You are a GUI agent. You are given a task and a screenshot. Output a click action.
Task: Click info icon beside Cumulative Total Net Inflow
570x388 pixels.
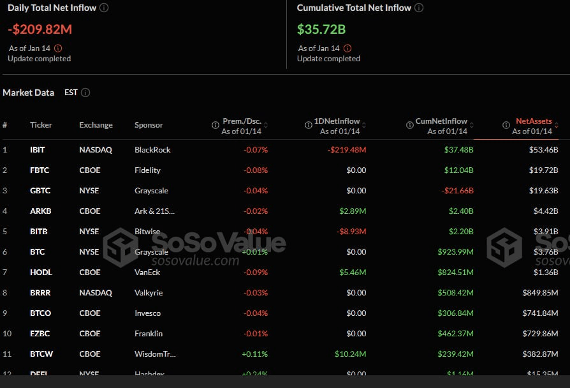point(419,8)
